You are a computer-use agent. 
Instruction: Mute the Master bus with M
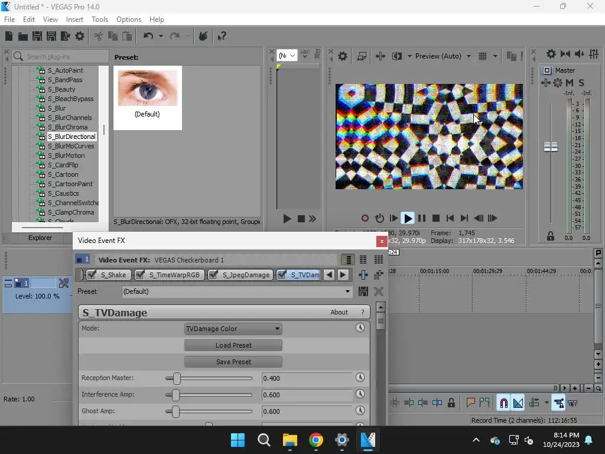click(570, 83)
